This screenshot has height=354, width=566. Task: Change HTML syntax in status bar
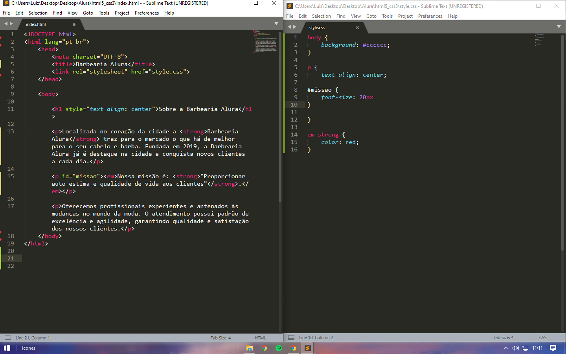coord(260,338)
